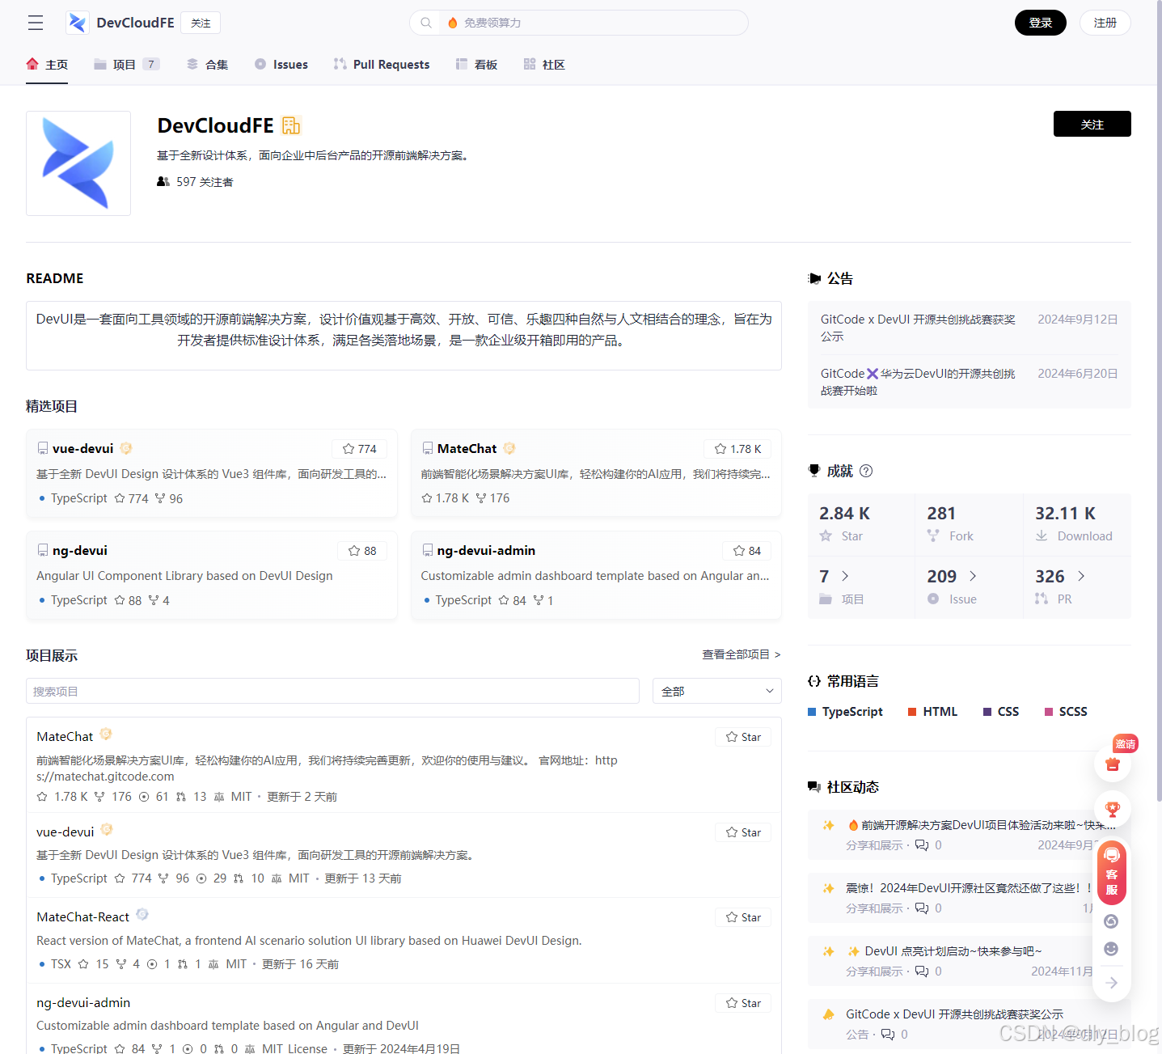1162x1054 pixels.
Task: Click the badge icon next to MateChat-React
Action: click(x=142, y=915)
